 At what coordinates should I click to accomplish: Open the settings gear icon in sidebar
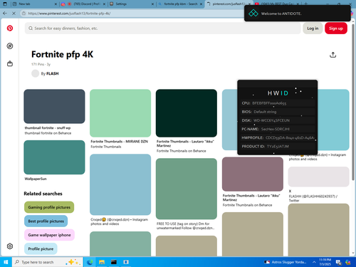click(10, 246)
